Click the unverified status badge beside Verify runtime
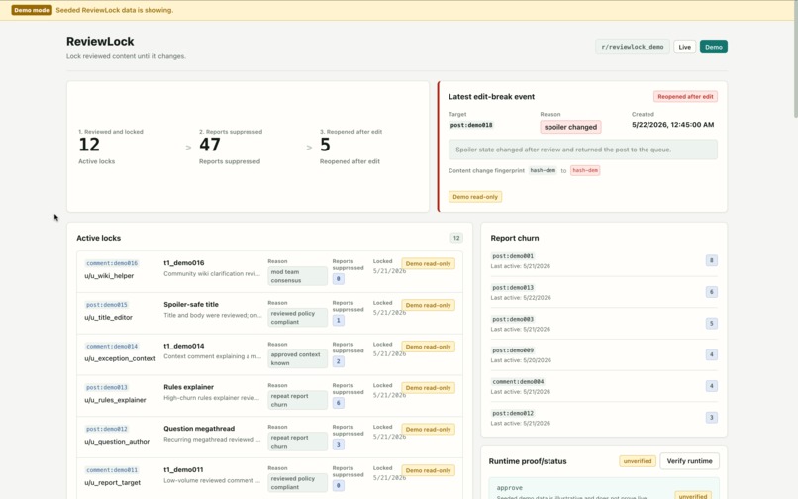 point(638,461)
